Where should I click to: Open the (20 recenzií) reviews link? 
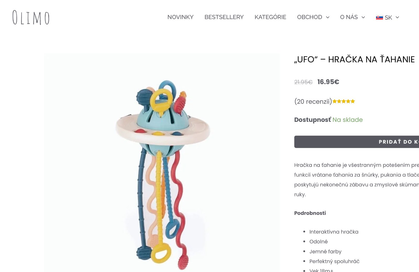[x=313, y=101]
